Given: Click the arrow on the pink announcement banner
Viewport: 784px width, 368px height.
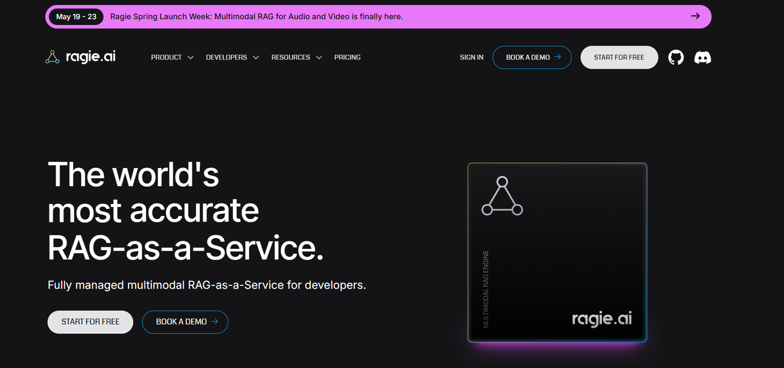Looking at the screenshot, I should click(x=695, y=16).
